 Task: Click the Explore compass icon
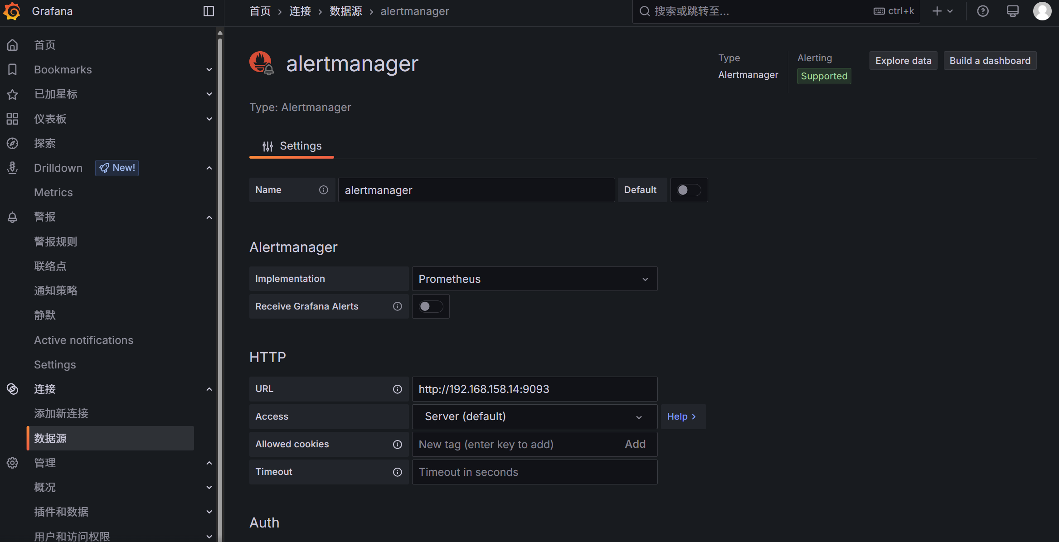[12, 143]
